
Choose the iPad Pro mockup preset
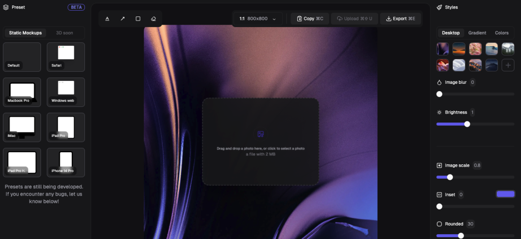[x=66, y=128]
